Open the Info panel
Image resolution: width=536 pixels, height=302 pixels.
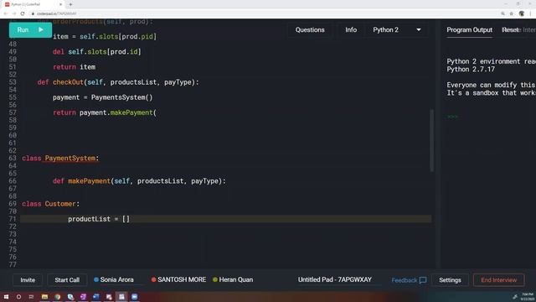pyautogui.click(x=351, y=30)
